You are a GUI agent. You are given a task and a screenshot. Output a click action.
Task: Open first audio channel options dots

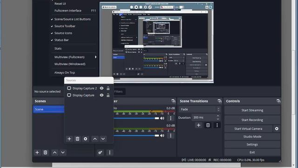(x=171, y=118)
